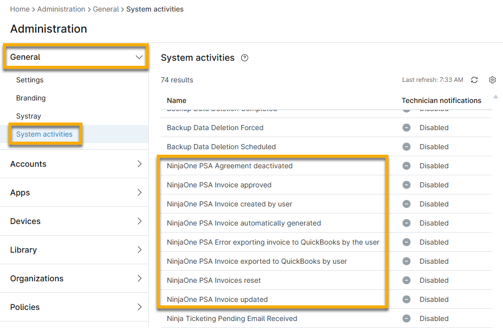Expand the Policies section
This screenshot has width=503, height=328.
[x=139, y=307]
